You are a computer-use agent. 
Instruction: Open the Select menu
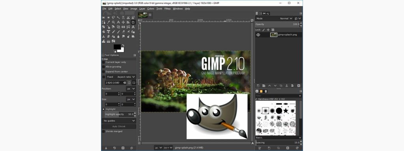118,9
